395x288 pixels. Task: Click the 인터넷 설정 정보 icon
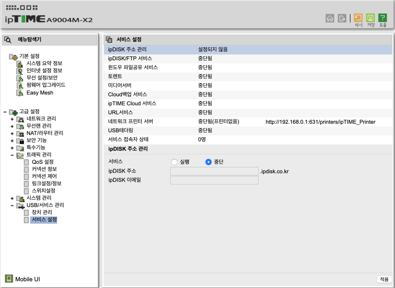[20, 71]
